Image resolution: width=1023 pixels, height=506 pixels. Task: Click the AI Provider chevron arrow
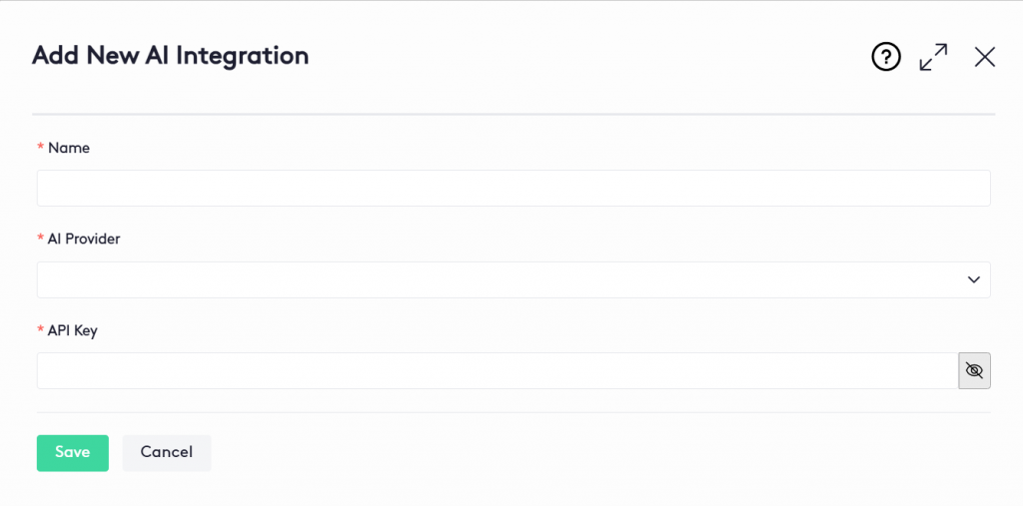tap(974, 279)
